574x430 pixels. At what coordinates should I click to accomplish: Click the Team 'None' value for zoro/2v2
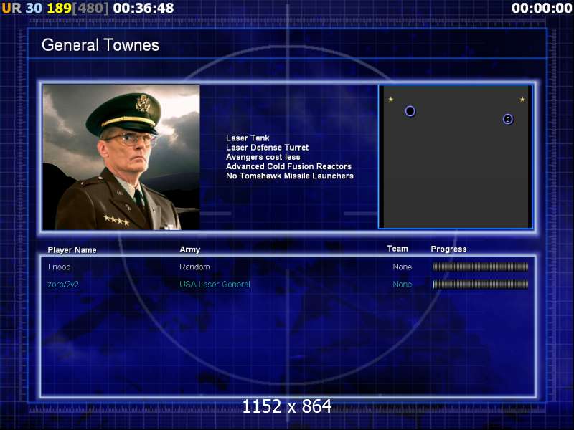pyautogui.click(x=403, y=284)
